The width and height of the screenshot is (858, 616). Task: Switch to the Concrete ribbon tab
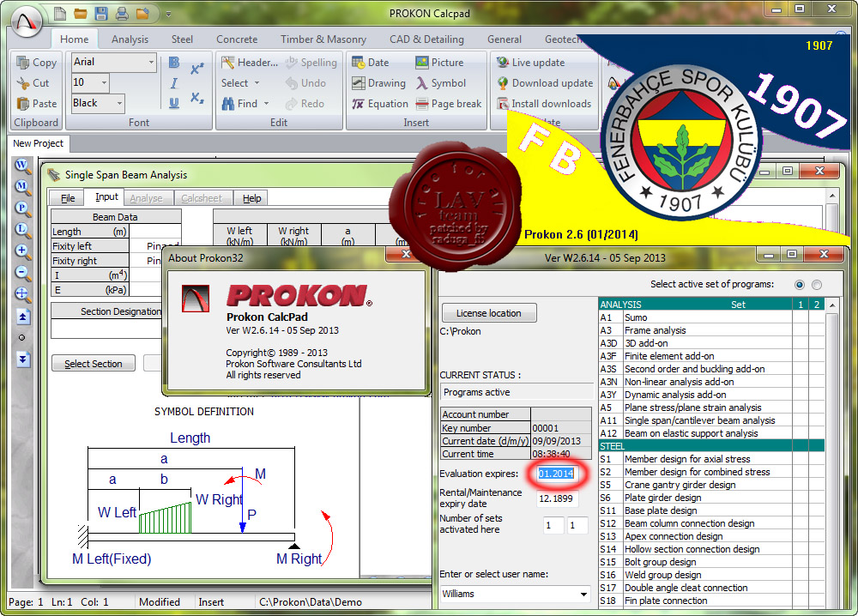(x=237, y=39)
